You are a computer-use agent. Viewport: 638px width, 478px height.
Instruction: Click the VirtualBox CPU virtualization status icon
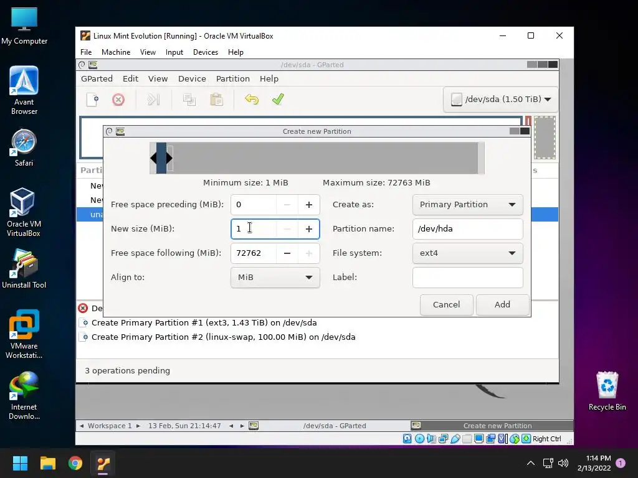[503, 439]
